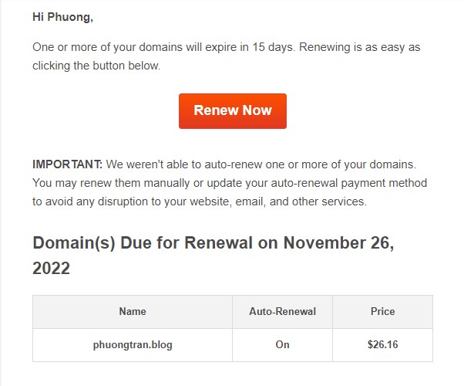Image resolution: width=464 pixels, height=386 pixels.
Task: Click the Domain(s) Due for Renewal heading
Action: click(154, 243)
